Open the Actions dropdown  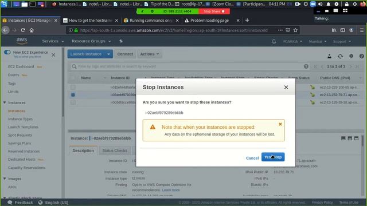(150, 54)
